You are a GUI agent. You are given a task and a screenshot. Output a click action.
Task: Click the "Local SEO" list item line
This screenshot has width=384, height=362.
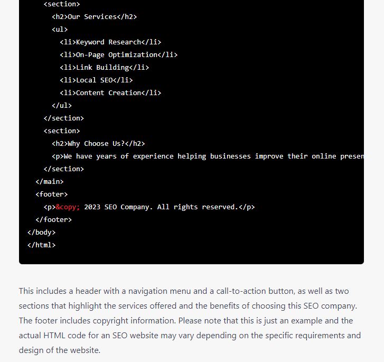point(96,80)
